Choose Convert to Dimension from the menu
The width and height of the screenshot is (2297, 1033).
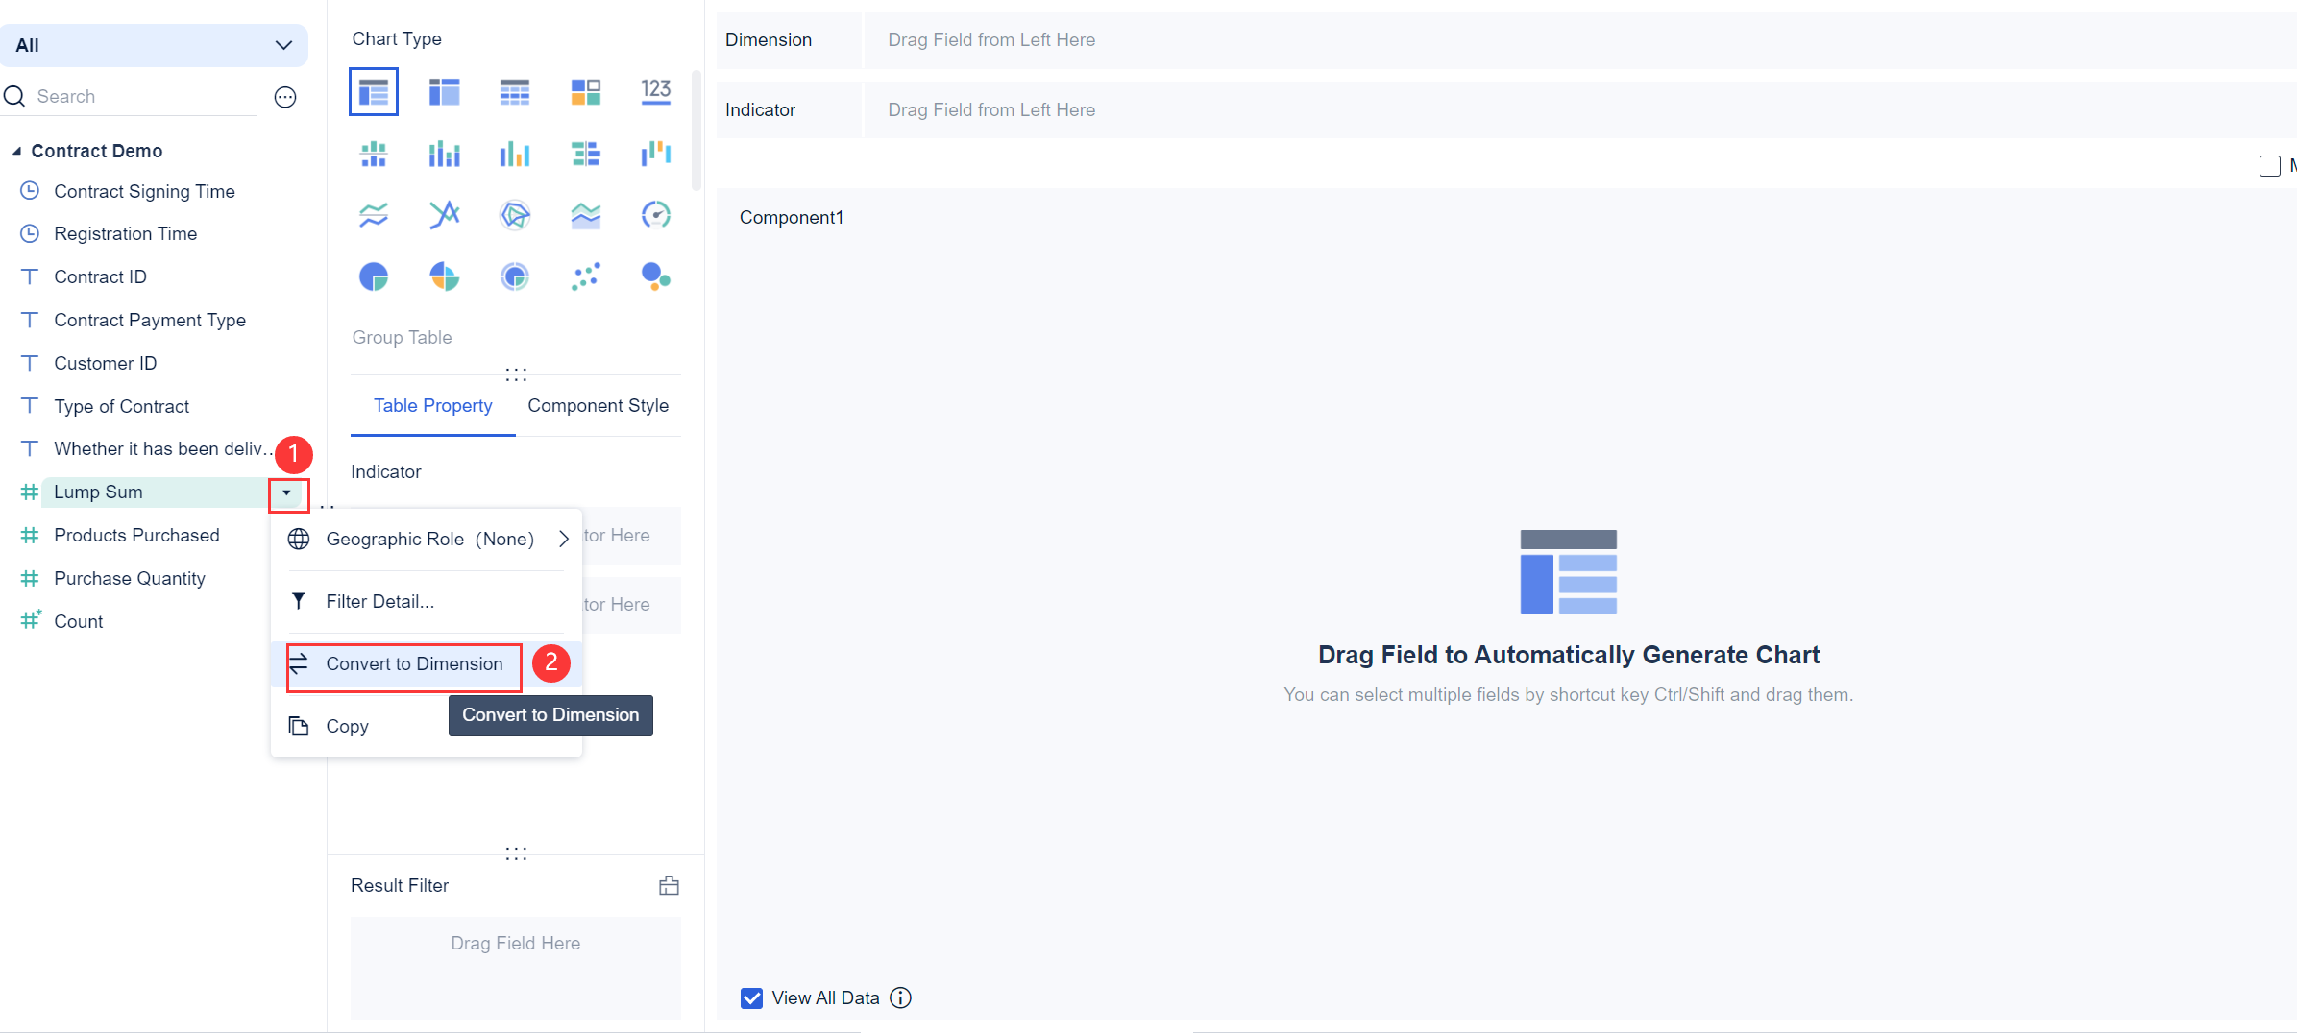click(x=414, y=663)
